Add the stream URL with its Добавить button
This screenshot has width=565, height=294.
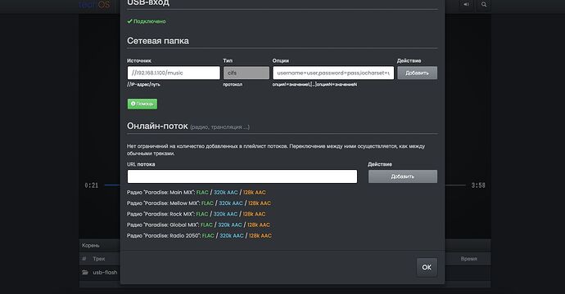403,176
